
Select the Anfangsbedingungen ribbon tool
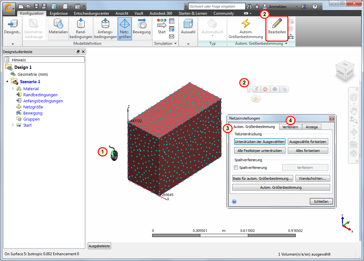[105, 28]
